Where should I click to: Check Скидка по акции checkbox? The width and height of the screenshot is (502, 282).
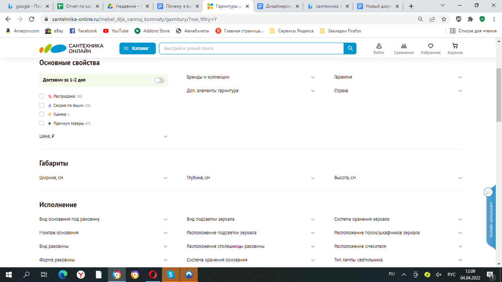tap(42, 105)
